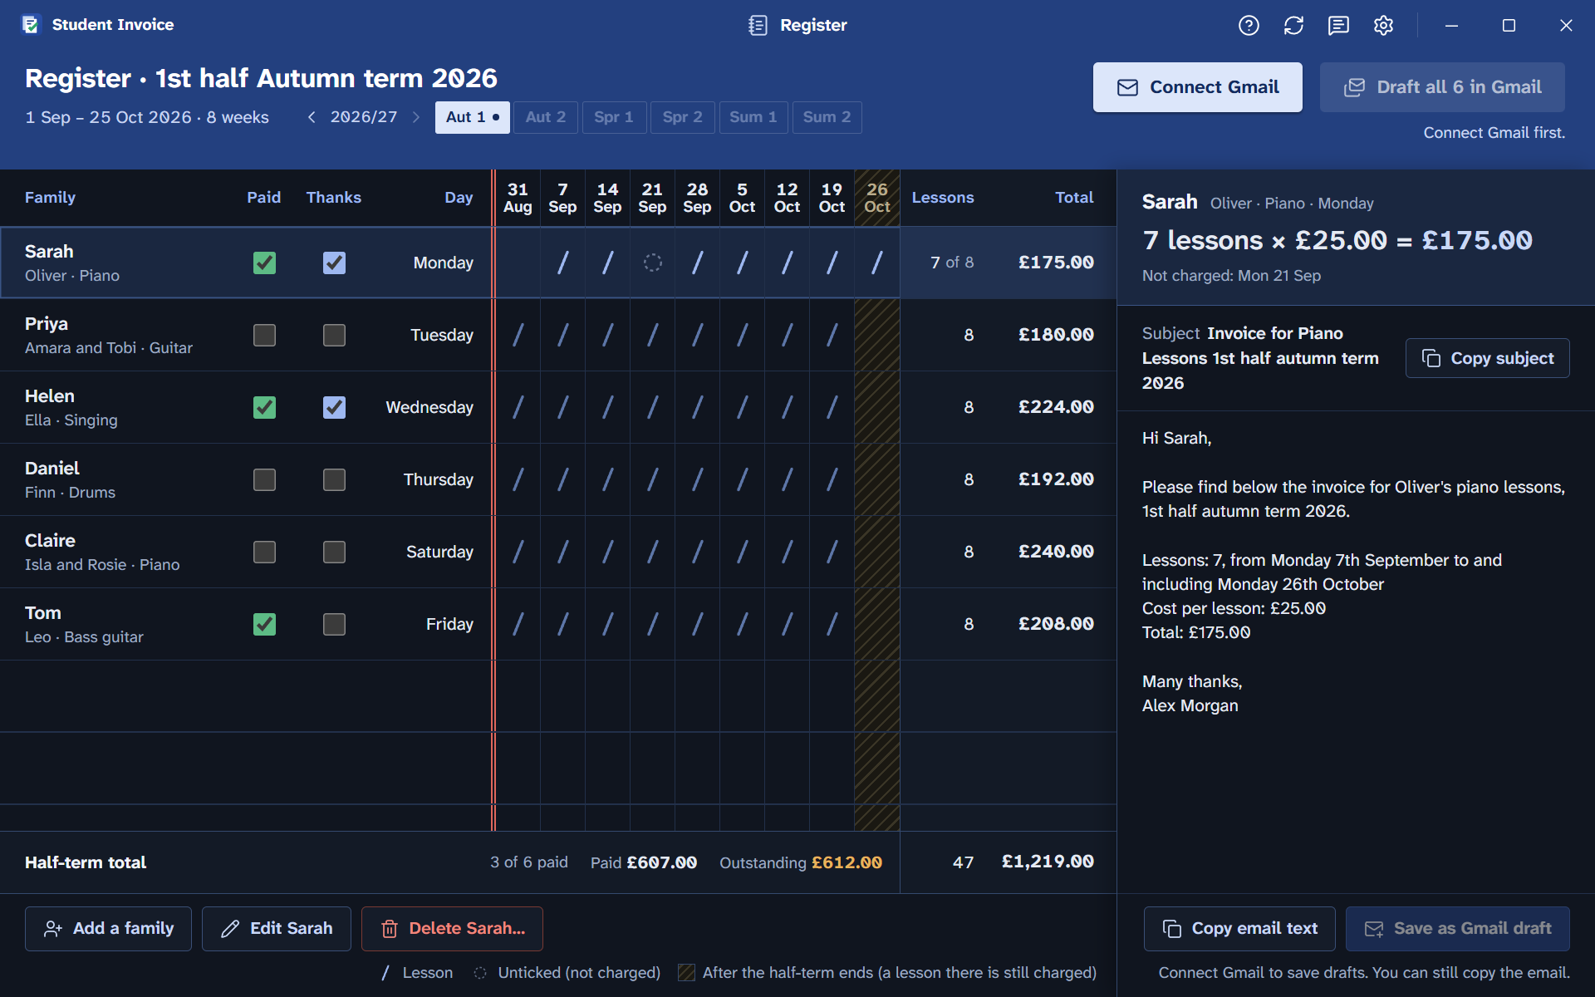Select the Tom family row
Viewport: 1595px width, 997px height.
(x=558, y=624)
